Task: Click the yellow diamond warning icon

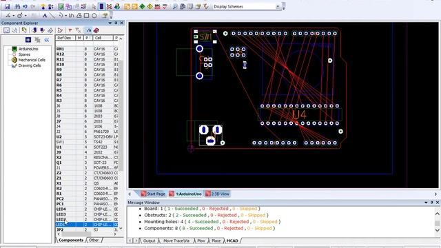Action: pos(150,6)
